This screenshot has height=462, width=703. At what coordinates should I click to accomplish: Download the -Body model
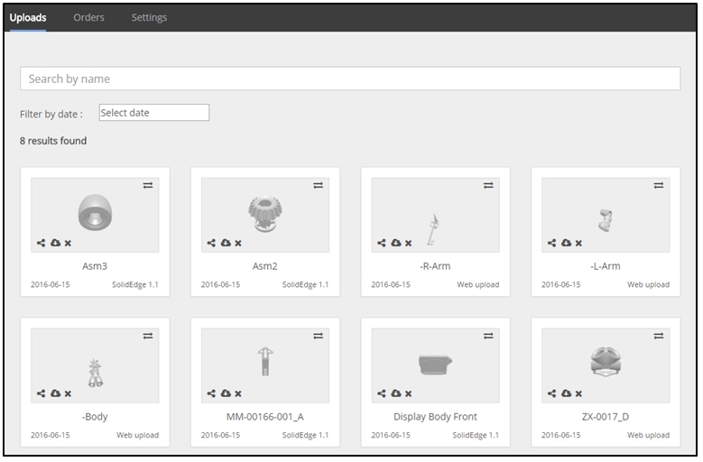55,393
